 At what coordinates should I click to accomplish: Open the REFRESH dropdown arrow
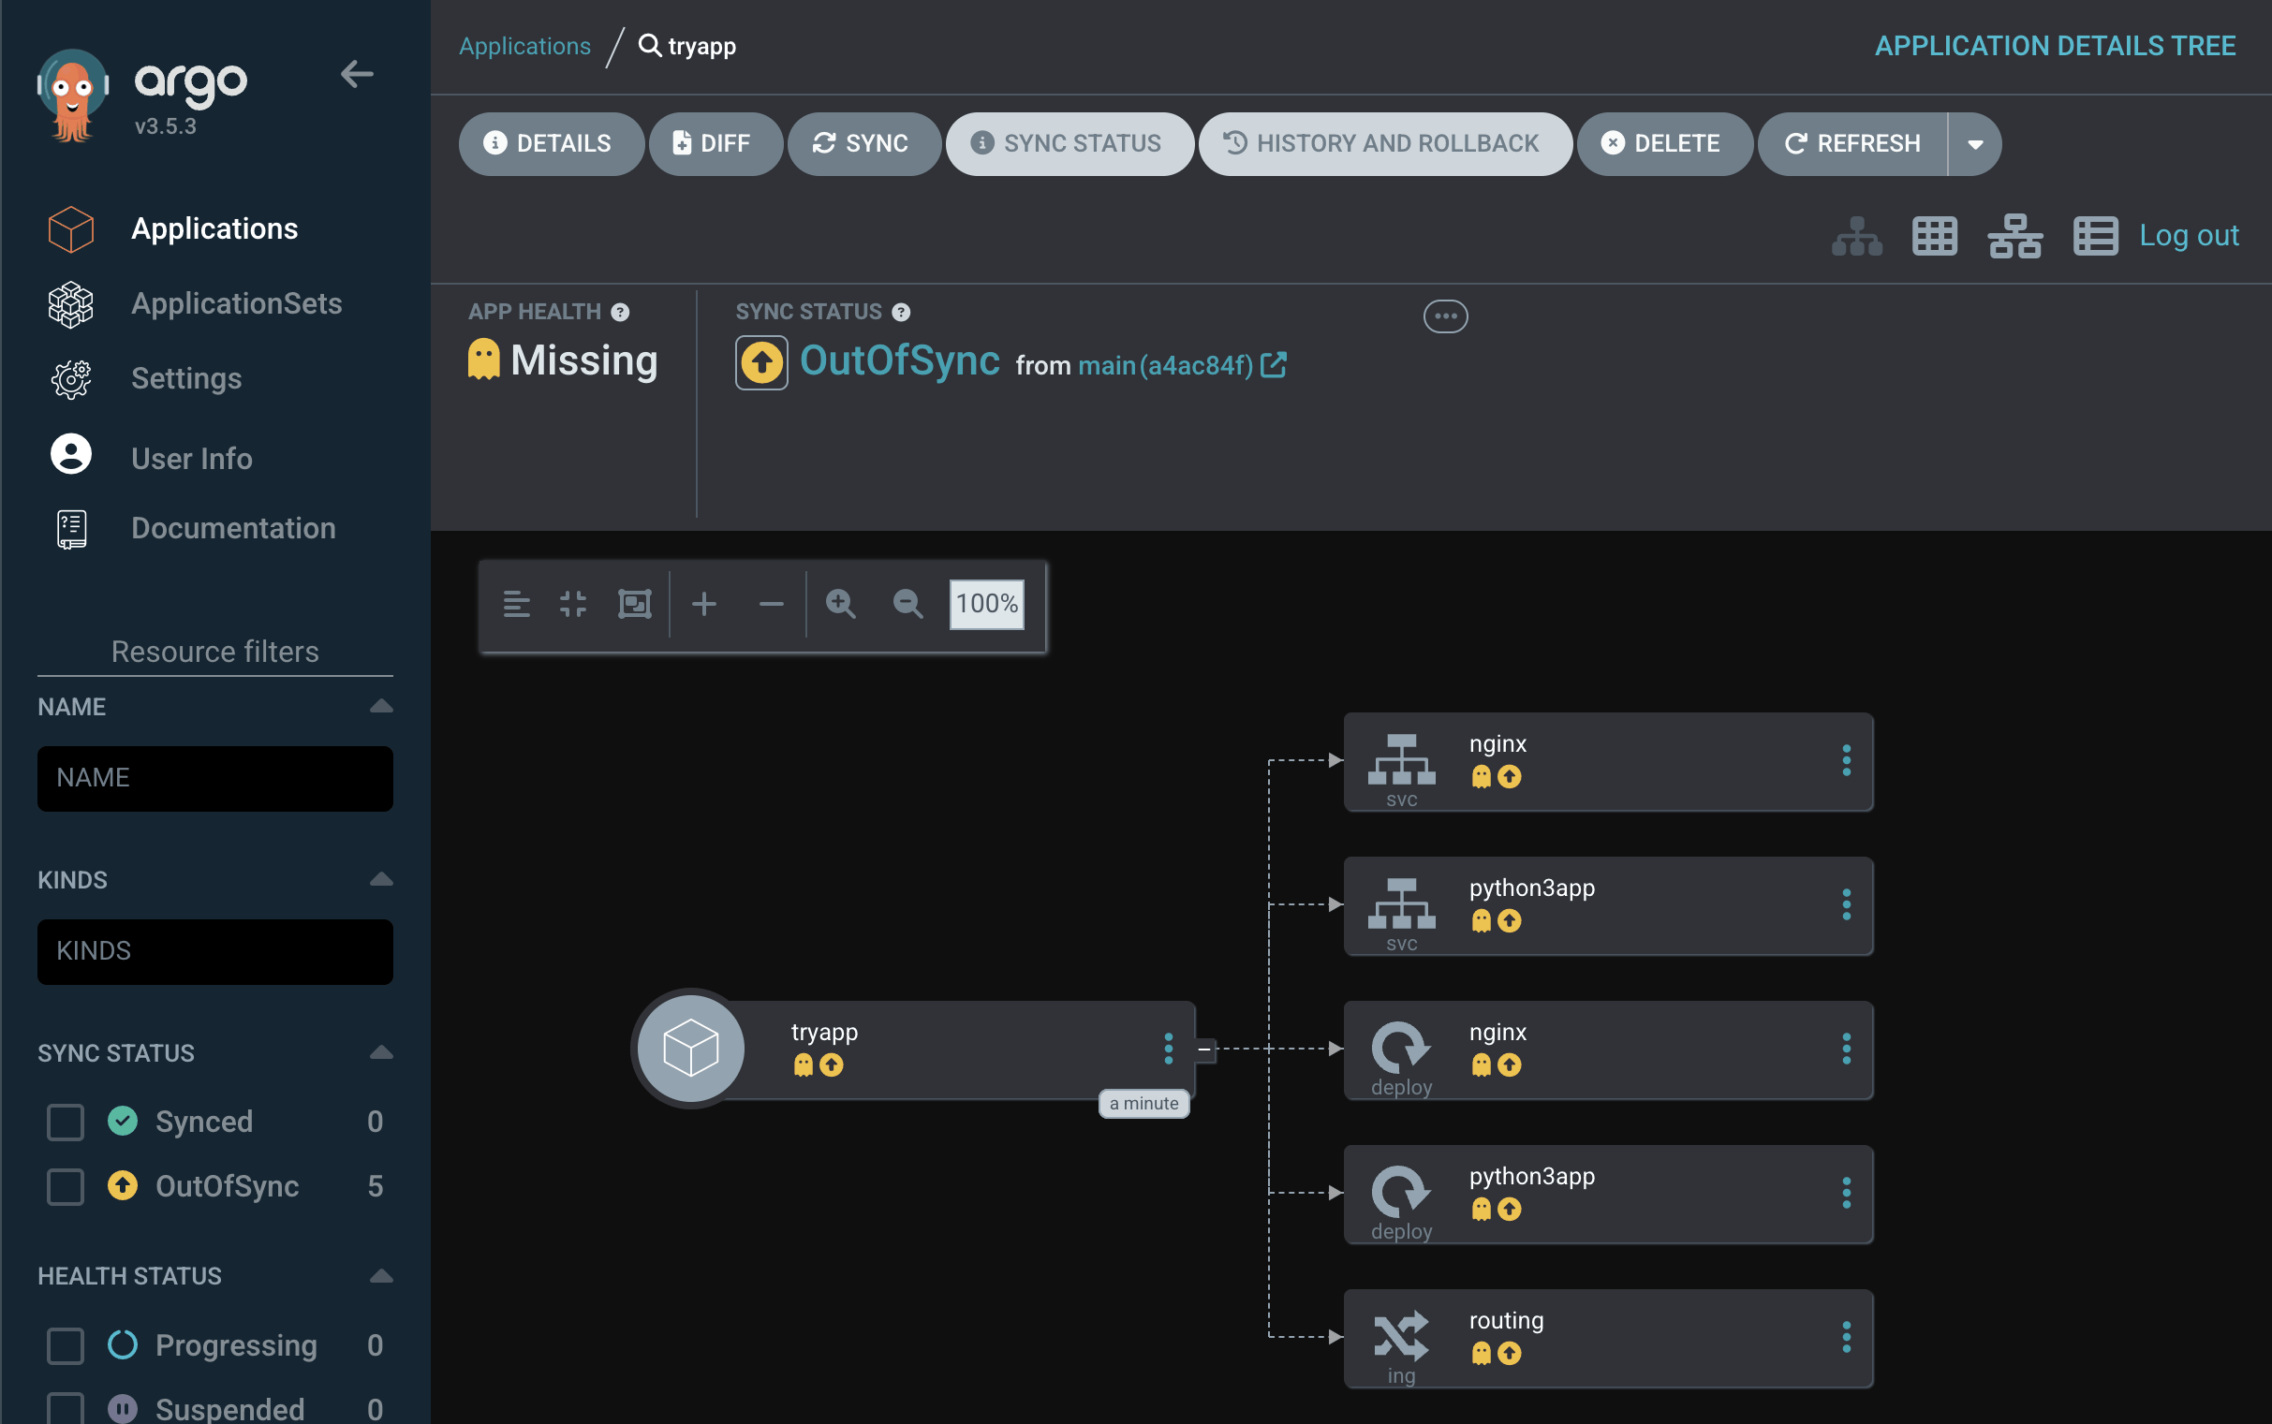click(1975, 144)
